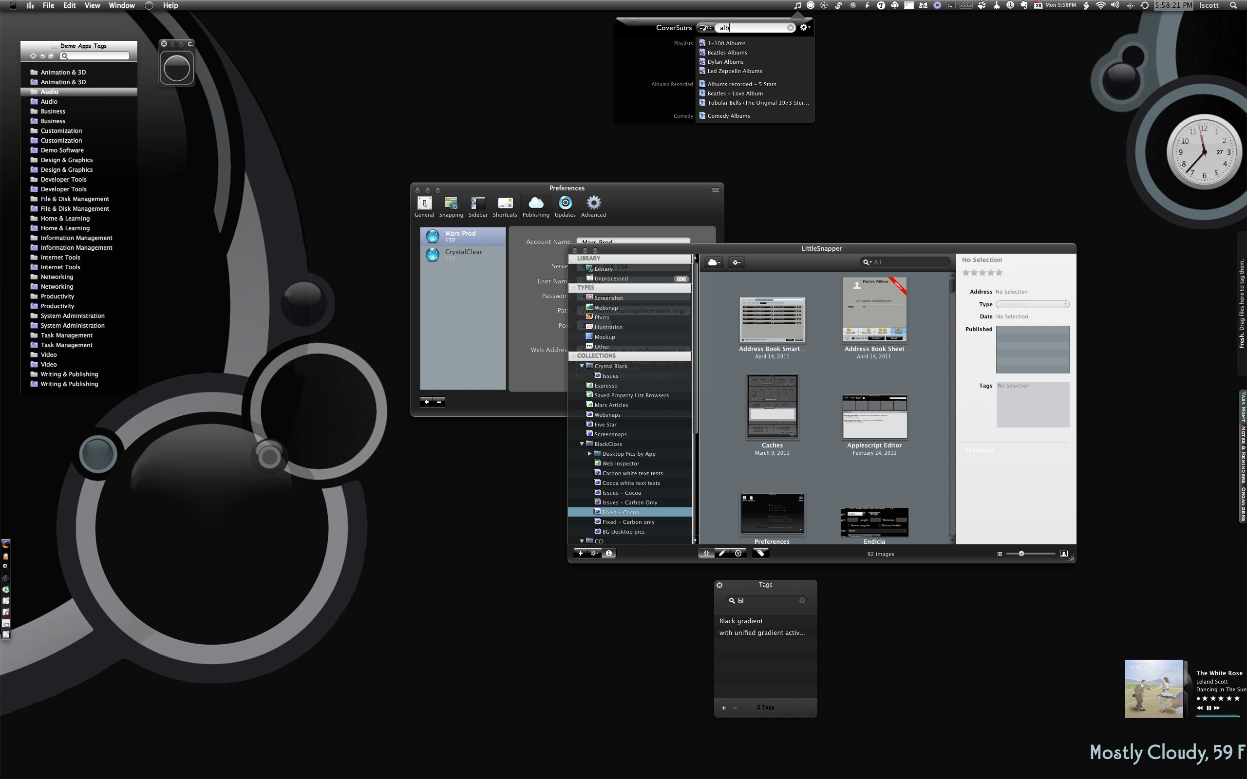Select Audio folder in Demo Apps Tags
1247x779 pixels.
(78, 92)
